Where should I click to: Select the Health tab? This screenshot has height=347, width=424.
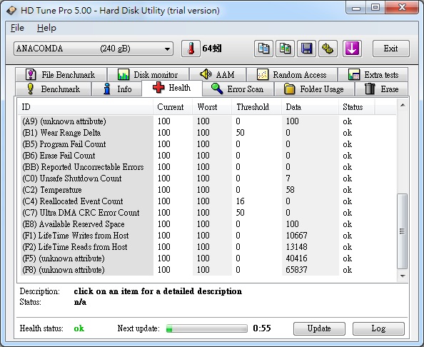point(172,88)
